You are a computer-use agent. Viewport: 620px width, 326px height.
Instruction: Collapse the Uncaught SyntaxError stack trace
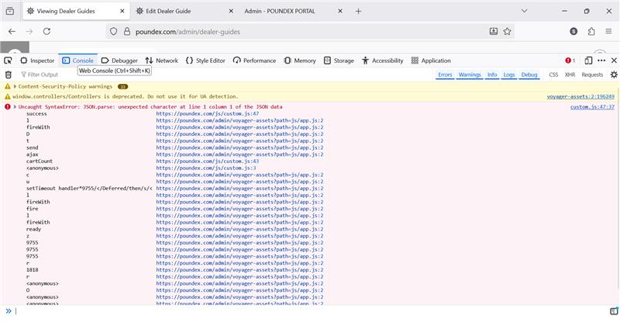point(14,106)
